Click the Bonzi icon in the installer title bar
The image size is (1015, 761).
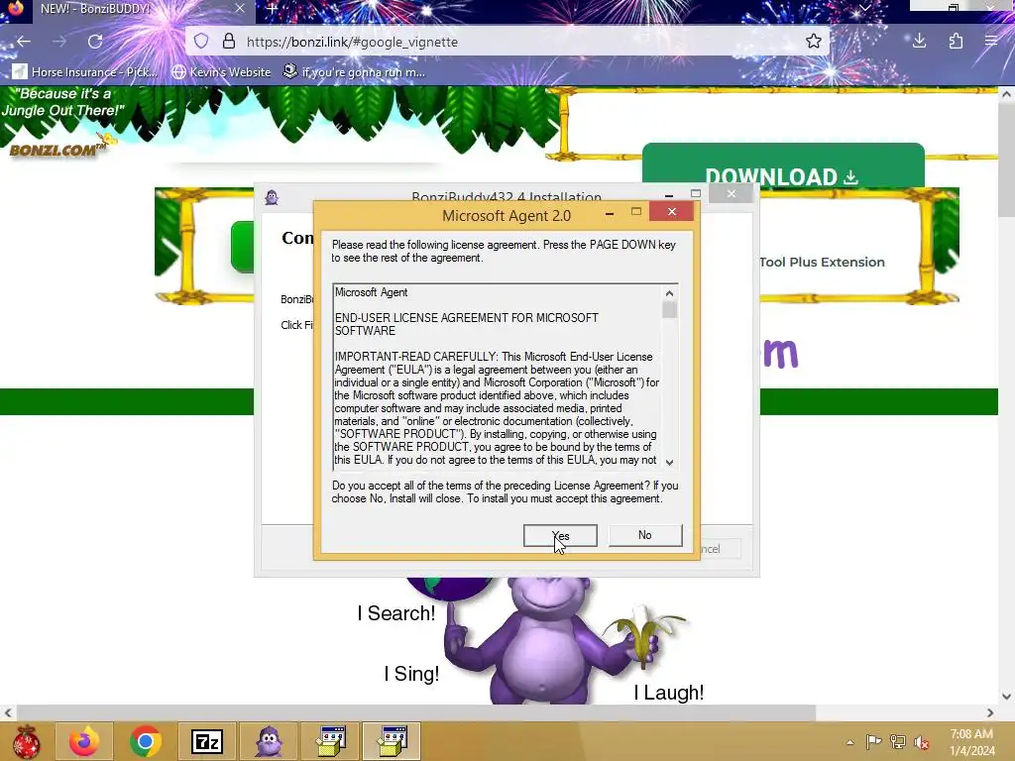[x=272, y=197]
